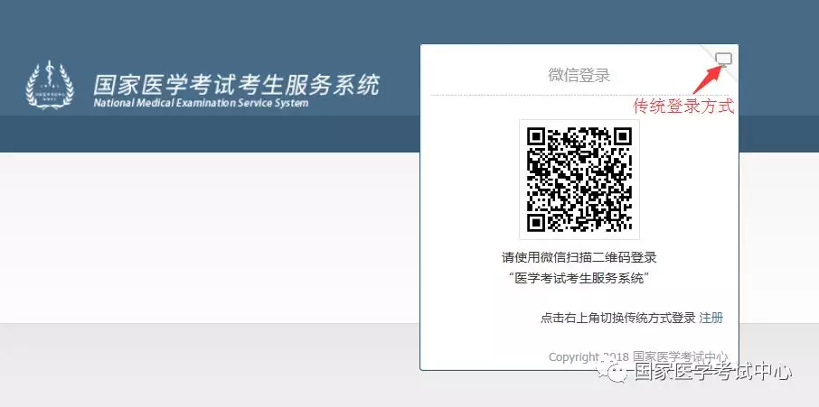Click the 点击右上角切换传统方式登录 hint text
Image resolution: width=819 pixels, height=407 pixels.
(x=618, y=318)
